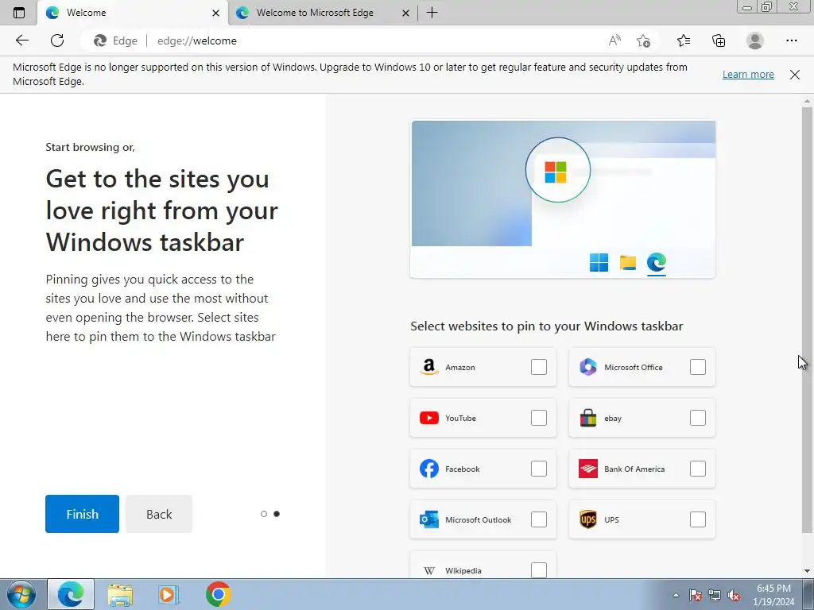814x610 pixels.
Task: Switch to the Welcome tab
Action: [133, 13]
